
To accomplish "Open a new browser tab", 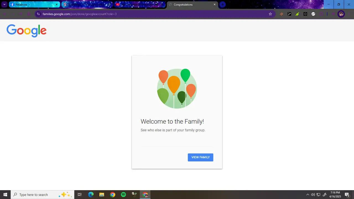I will click(x=222, y=4).
